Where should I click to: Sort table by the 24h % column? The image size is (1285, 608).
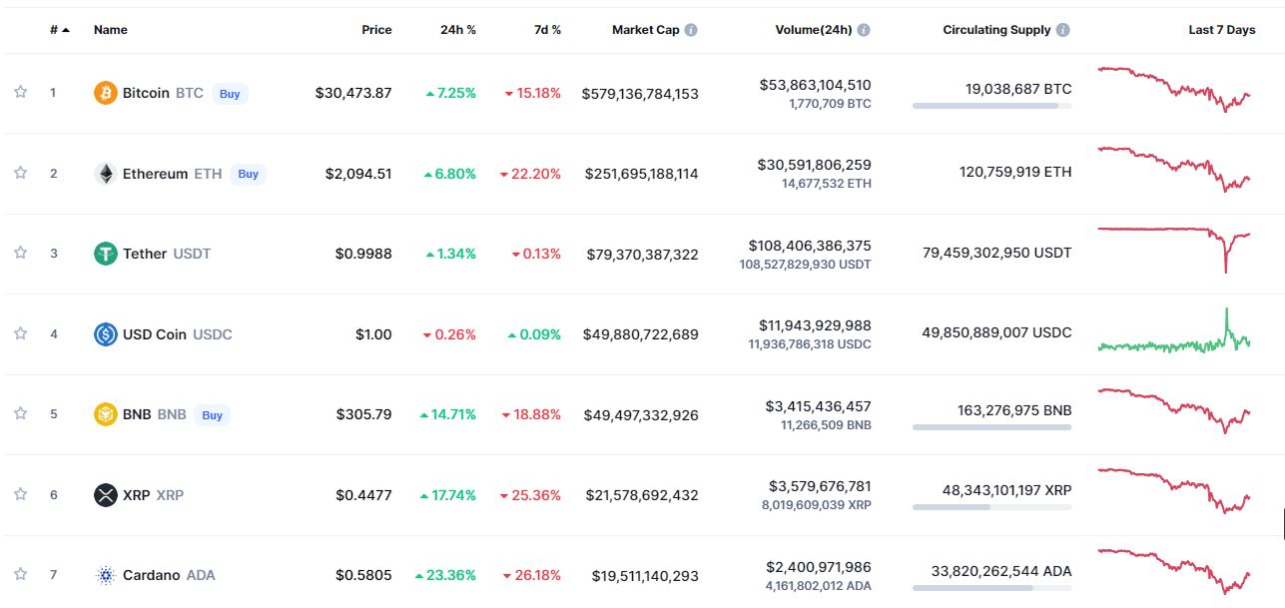click(x=458, y=30)
